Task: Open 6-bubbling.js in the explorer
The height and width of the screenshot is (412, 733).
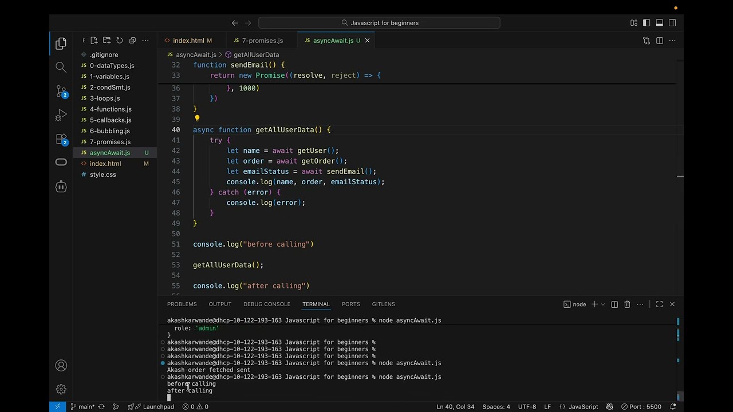Action: [x=115, y=131]
